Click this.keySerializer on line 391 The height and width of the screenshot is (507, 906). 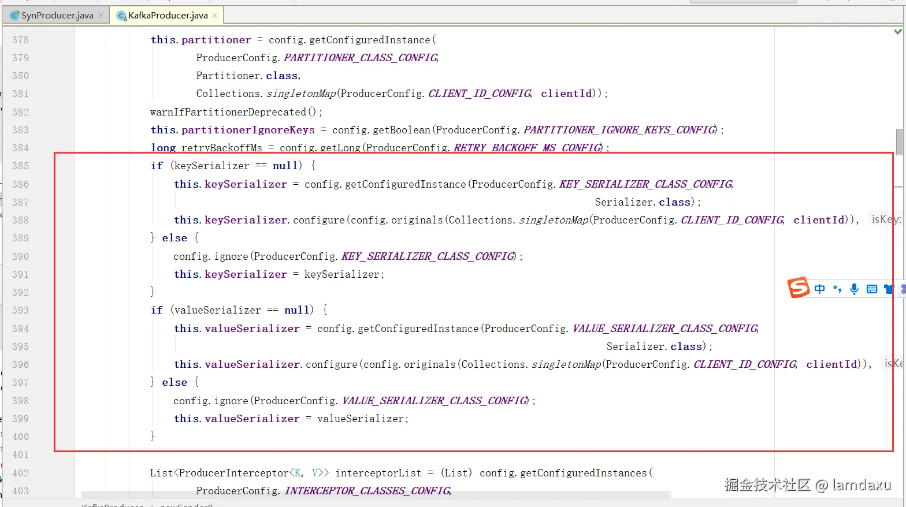[231, 274]
